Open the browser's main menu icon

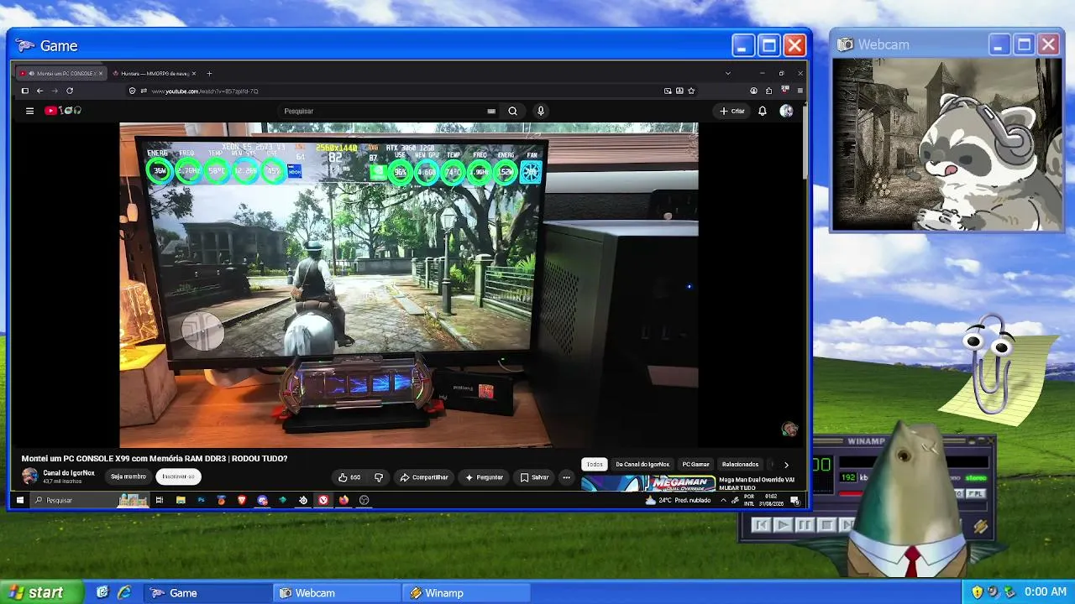coord(800,91)
